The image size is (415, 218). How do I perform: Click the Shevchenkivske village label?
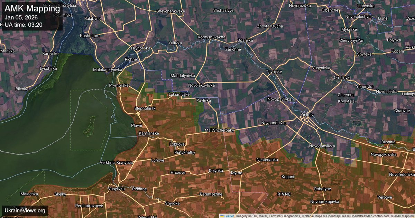coord(170,11)
